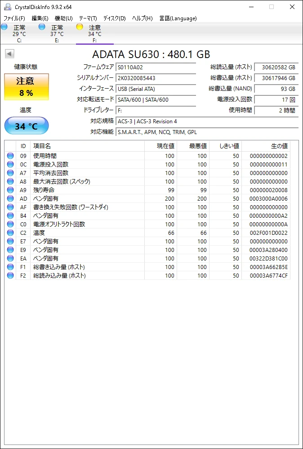
Task: Select drive C: tab showing 29 °C
Action: point(19,34)
